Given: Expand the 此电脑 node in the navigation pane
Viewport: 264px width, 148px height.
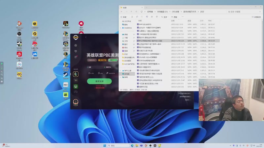Looking at the screenshot, I should click(120, 74).
